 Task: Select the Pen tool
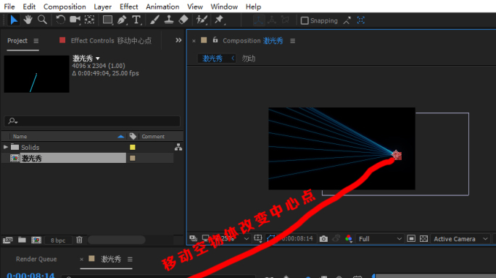[x=122, y=20]
